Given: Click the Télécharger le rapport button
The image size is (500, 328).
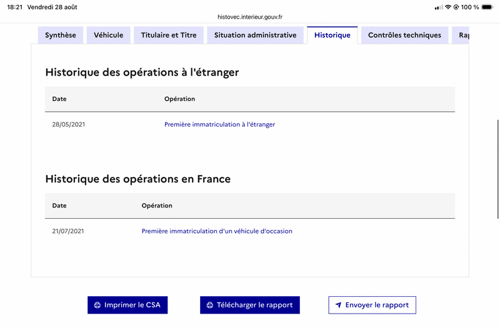Looking at the screenshot, I should [250, 305].
